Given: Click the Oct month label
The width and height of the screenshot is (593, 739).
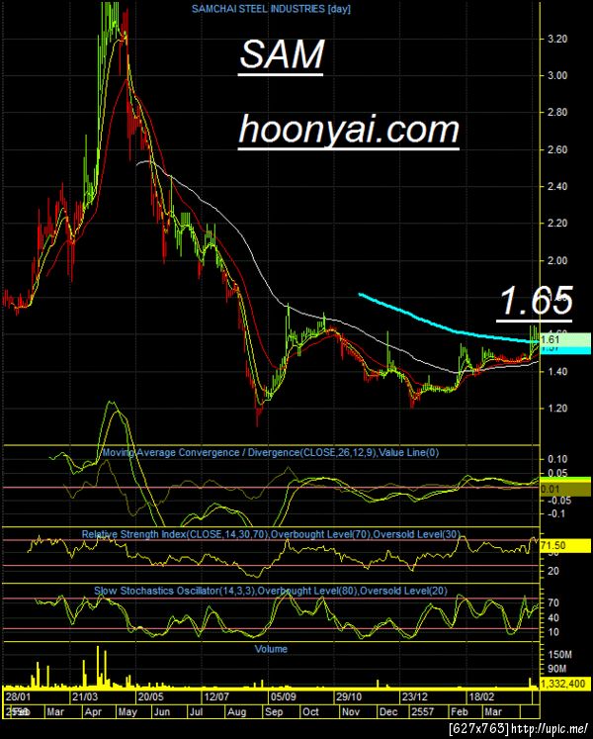Looking at the screenshot, I should click(310, 711).
